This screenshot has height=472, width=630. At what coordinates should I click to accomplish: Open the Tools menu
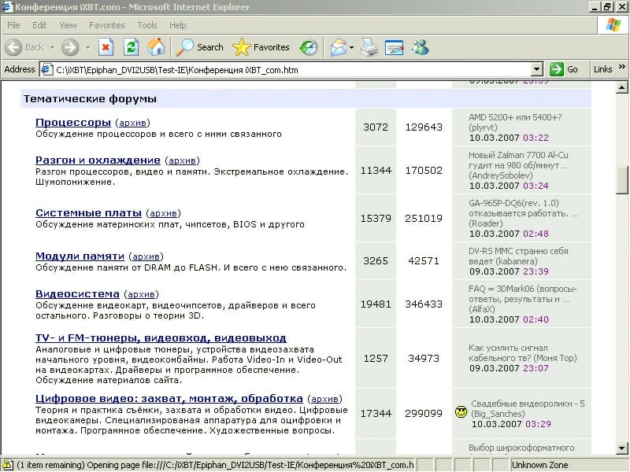pos(146,25)
